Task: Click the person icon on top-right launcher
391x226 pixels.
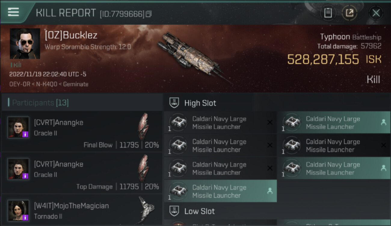Action: coord(383,122)
